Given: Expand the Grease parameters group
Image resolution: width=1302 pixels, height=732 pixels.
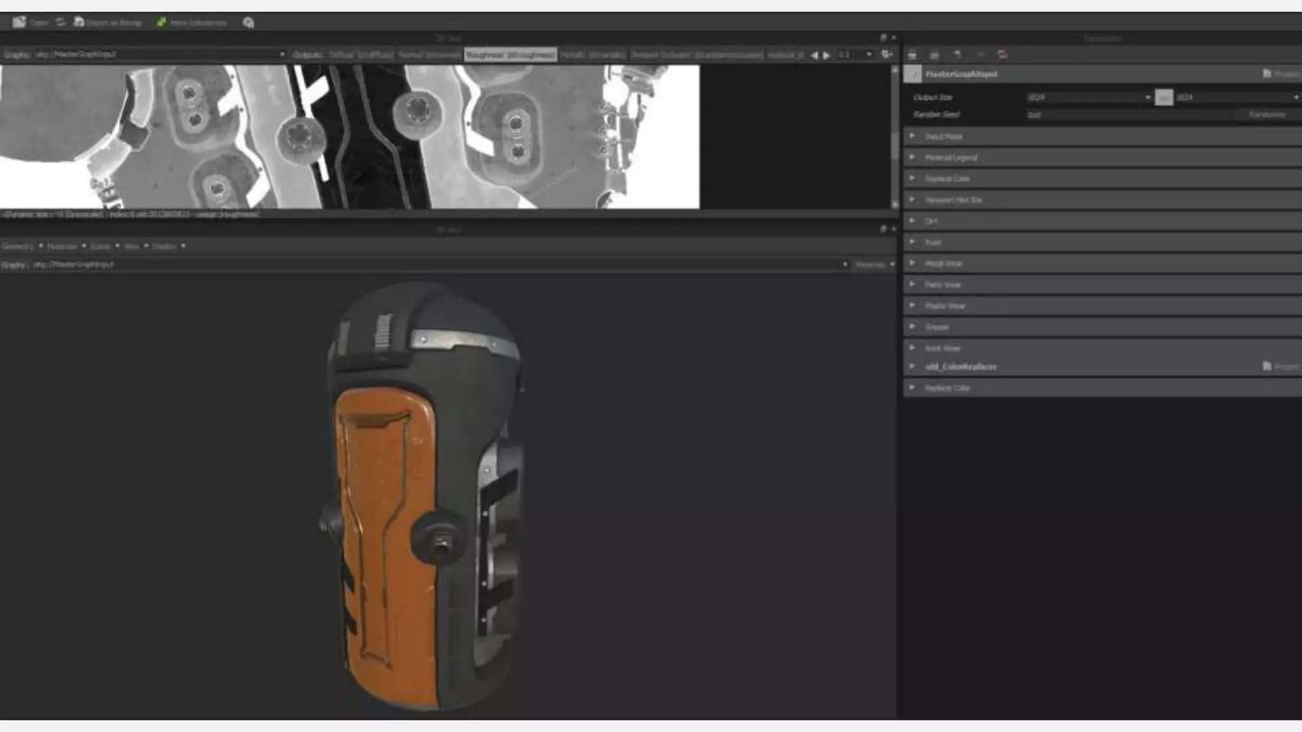Looking at the screenshot, I should pos(912,327).
